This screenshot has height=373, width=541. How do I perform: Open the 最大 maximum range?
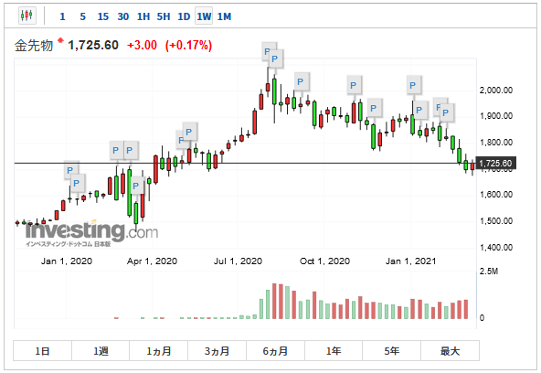(x=450, y=351)
